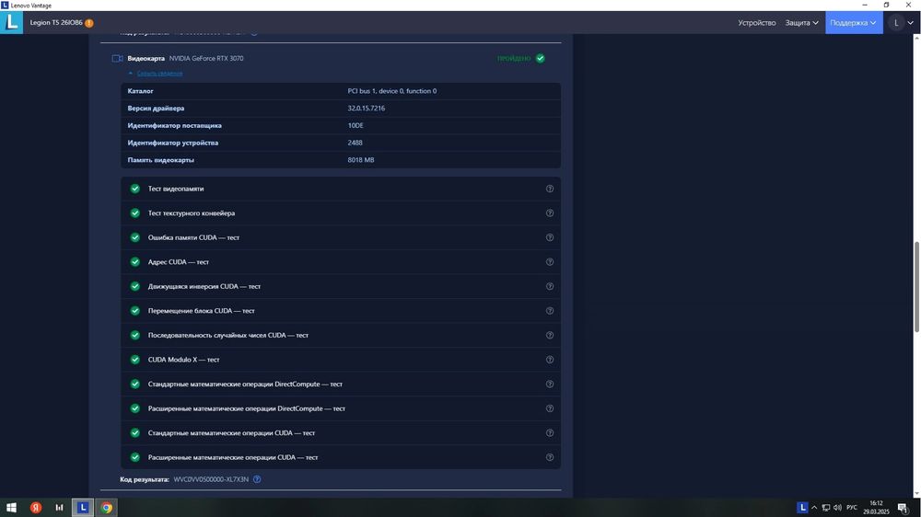Image resolution: width=921 pixels, height=517 pixels.
Task: Open help for Ошибка памяти CUDA test
Action: [x=550, y=237]
